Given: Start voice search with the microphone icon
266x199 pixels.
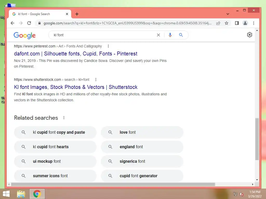Looking at the screenshot, I should click(x=170, y=35).
